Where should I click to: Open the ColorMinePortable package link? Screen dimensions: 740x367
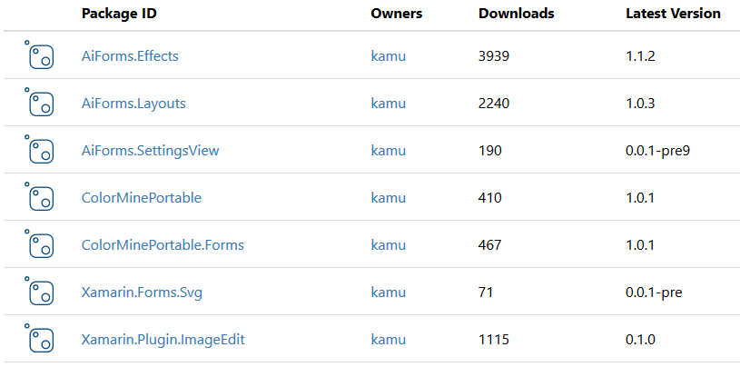coord(141,198)
